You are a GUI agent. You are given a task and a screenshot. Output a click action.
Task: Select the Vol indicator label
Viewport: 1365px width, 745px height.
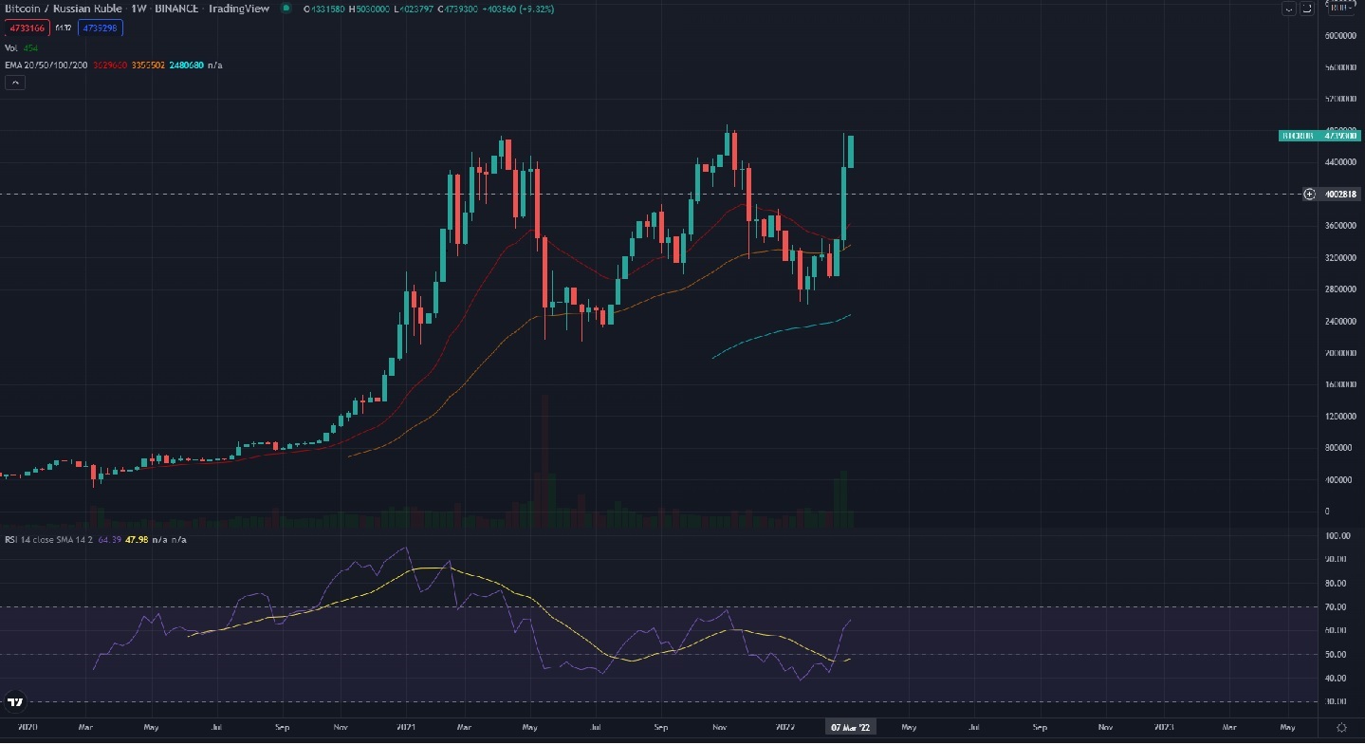click(11, 47)
